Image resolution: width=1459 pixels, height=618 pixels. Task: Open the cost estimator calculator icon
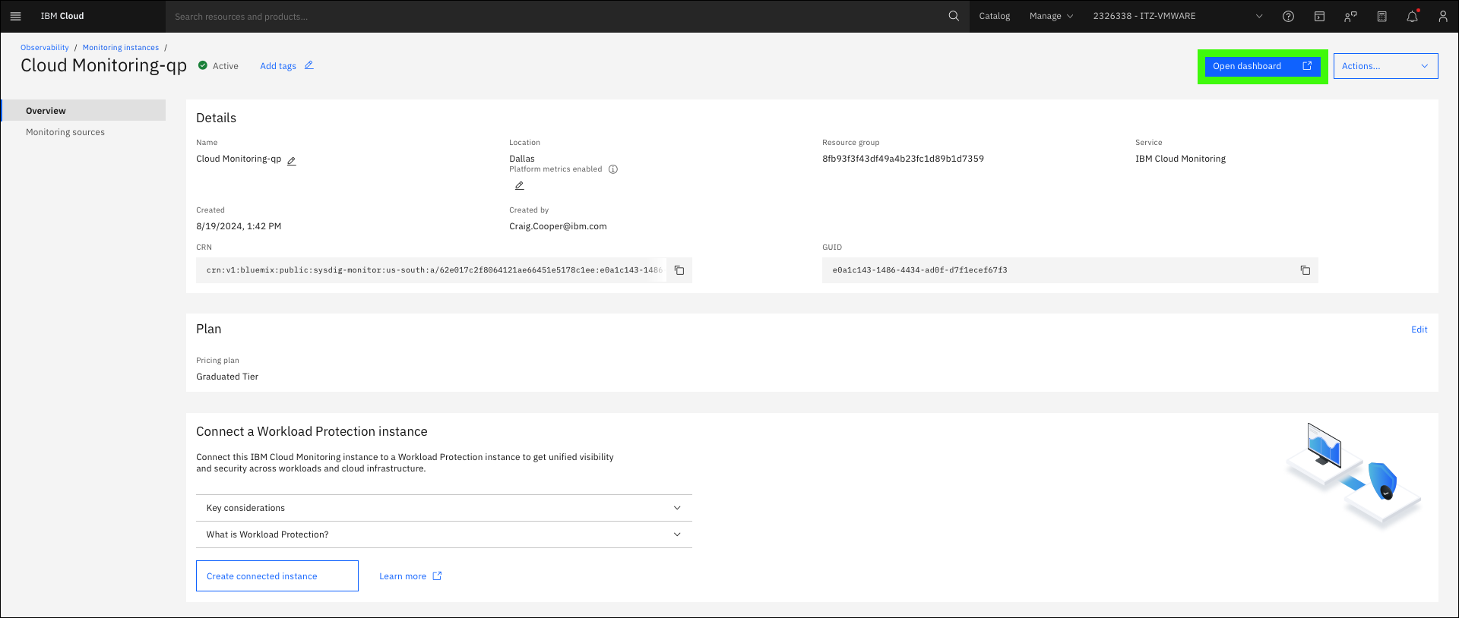[1381, 16]
